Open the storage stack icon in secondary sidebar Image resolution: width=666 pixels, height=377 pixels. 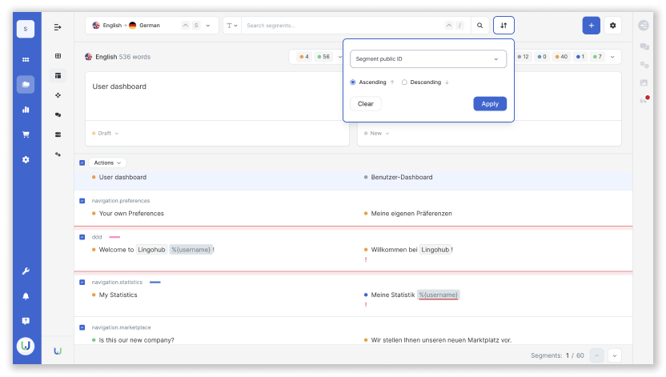[58, 134]
